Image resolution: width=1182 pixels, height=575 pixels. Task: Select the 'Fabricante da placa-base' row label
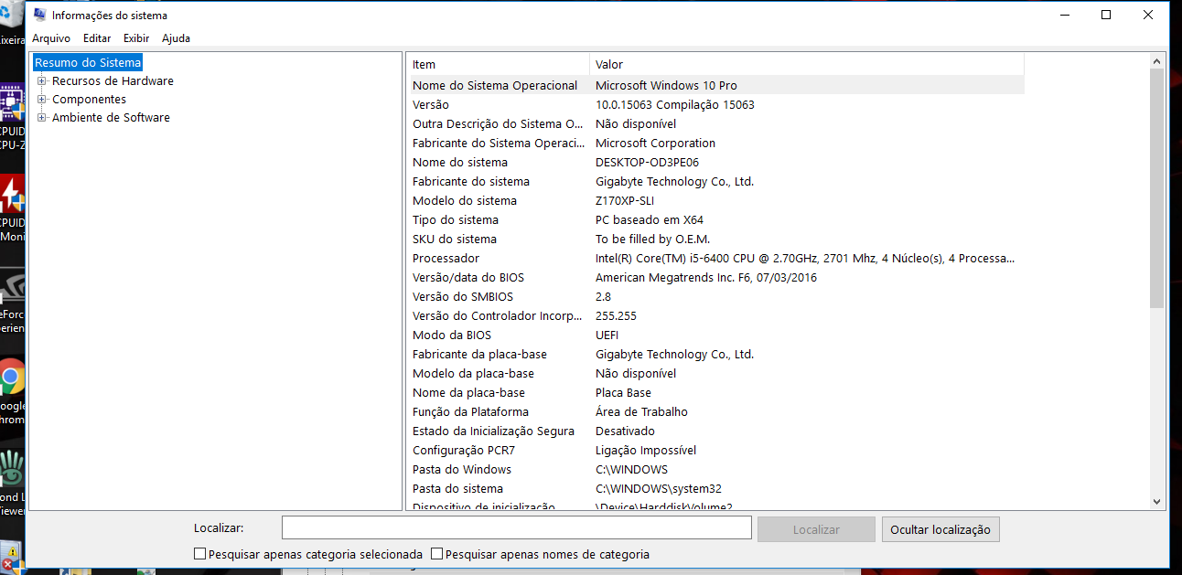pyautogui.click(x=481, y=354)
